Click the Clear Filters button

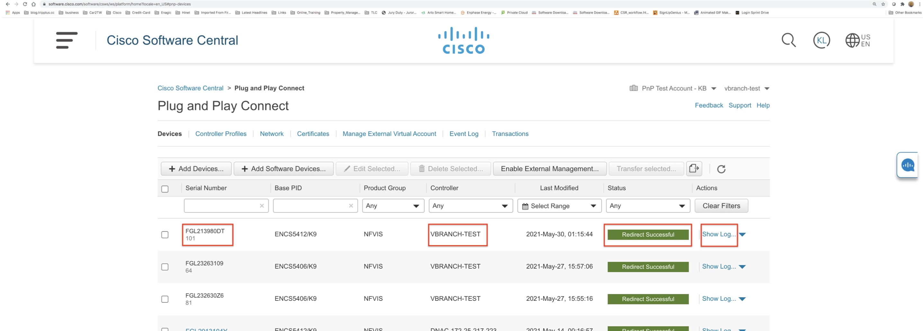pyautogui.click(x=721, y=206)
